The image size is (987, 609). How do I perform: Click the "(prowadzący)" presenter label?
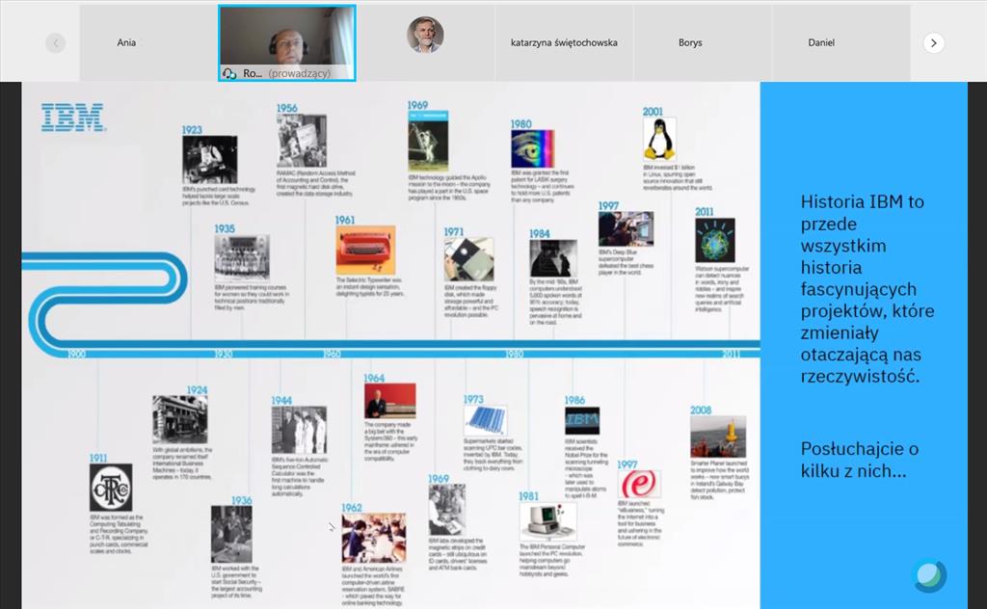click(x=299, y=73)
